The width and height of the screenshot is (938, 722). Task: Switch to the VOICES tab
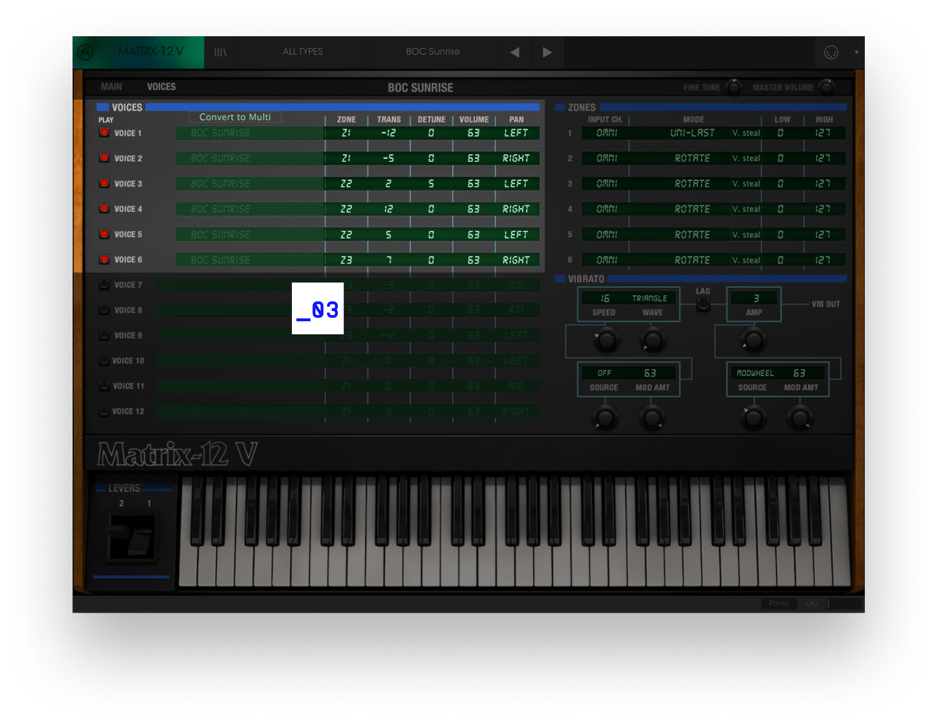pos(161,87)
